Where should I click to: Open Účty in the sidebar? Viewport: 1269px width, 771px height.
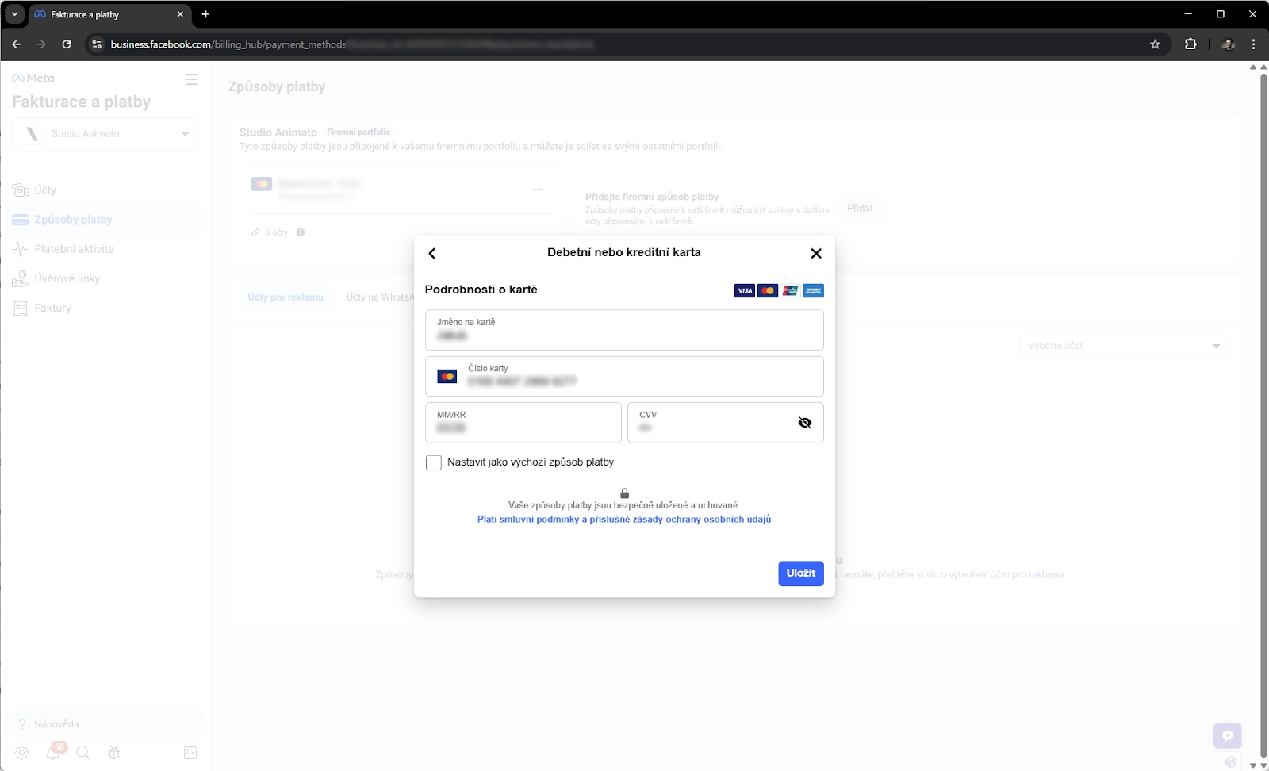coord(105,190)
